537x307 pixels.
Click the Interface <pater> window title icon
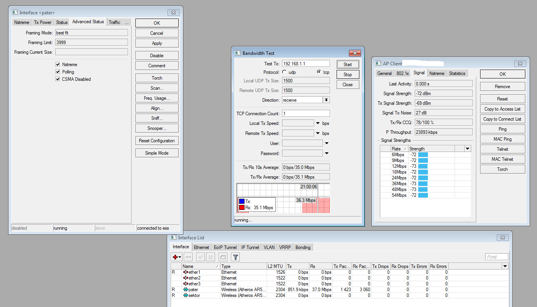(15, 12)
